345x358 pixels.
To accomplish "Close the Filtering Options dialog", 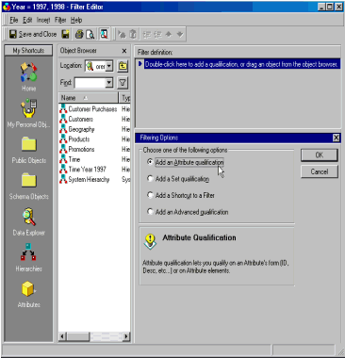I will tap(336, 138).
